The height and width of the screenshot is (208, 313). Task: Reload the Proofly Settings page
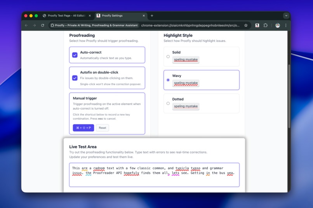coord(42,26)
